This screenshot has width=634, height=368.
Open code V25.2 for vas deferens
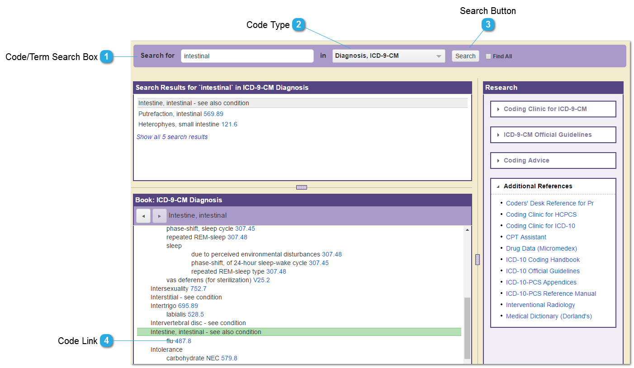click(x=261, y=280)
